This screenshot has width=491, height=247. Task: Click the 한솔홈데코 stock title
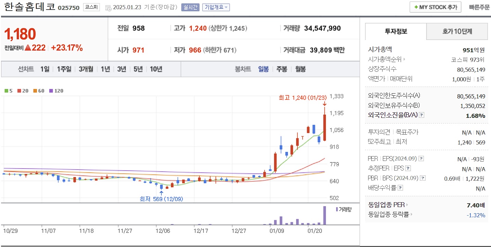30,7
